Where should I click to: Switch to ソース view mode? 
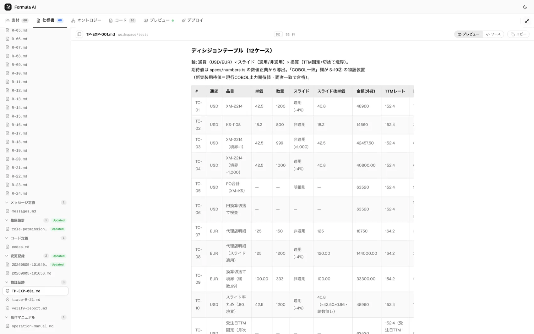(x=493, y=34)
